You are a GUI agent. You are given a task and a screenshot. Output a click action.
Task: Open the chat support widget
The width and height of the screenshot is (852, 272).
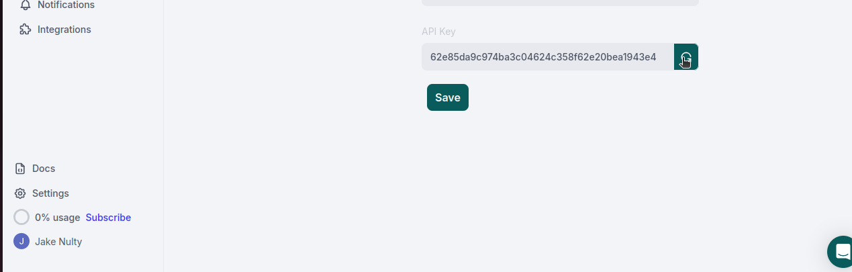coord(841,252)
